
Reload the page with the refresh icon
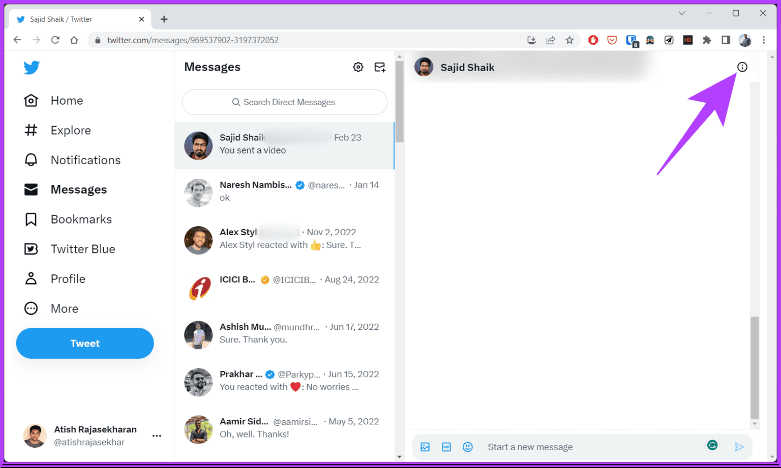55,40
